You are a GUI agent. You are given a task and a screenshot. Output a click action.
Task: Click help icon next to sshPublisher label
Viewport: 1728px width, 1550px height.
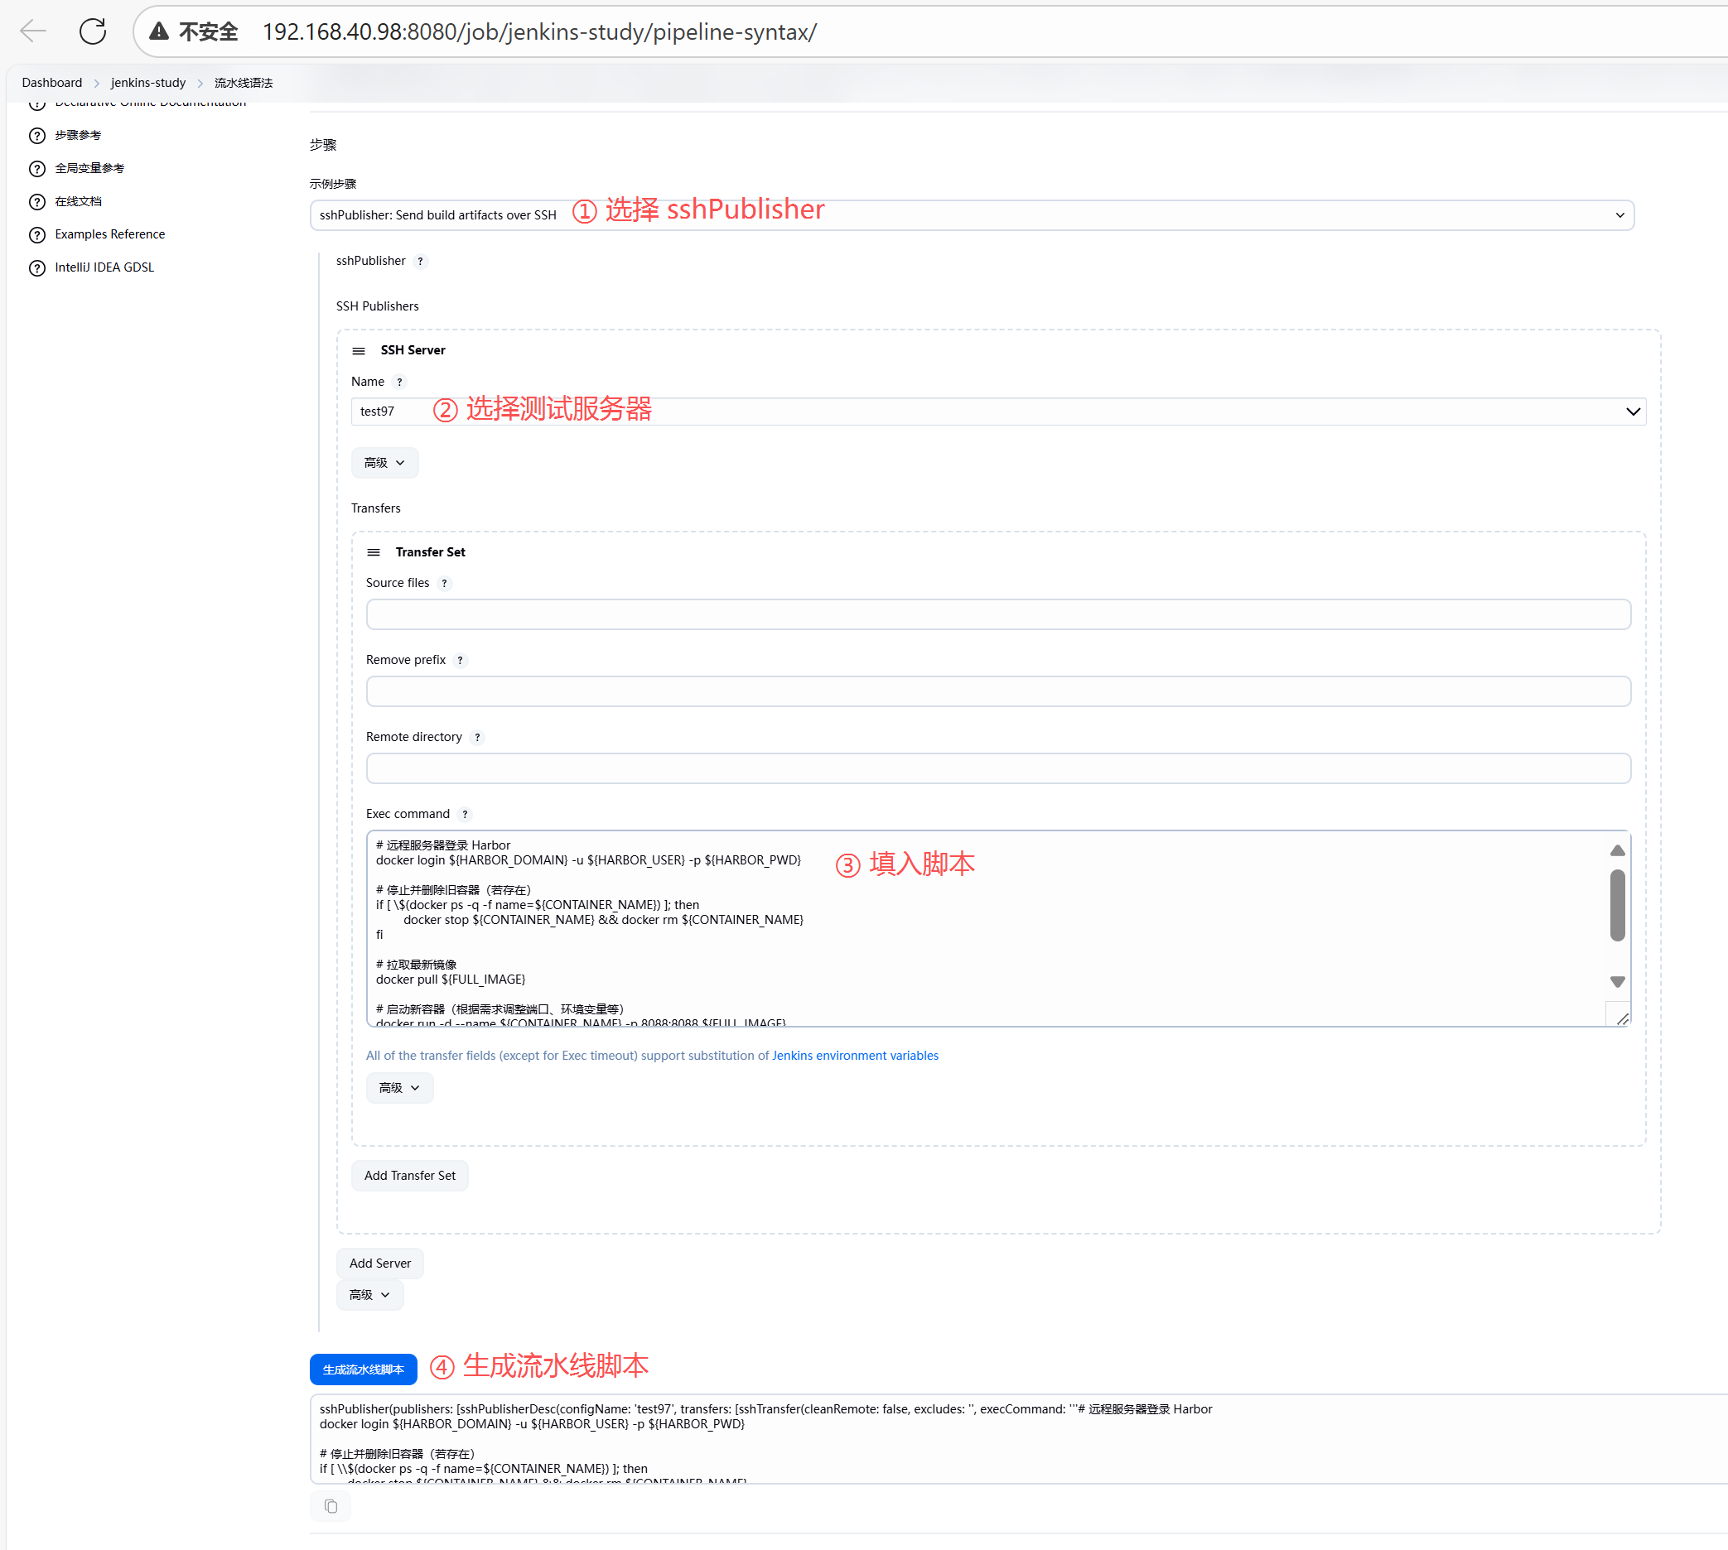[420, 262]
